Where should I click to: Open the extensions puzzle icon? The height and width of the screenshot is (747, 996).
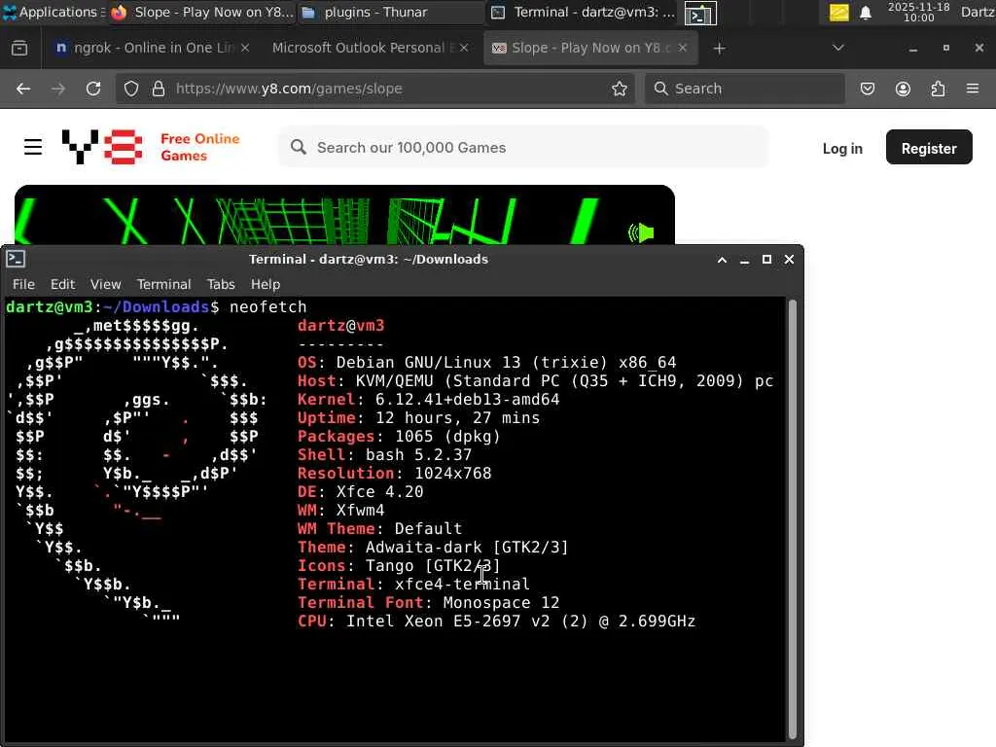point(938,89)
